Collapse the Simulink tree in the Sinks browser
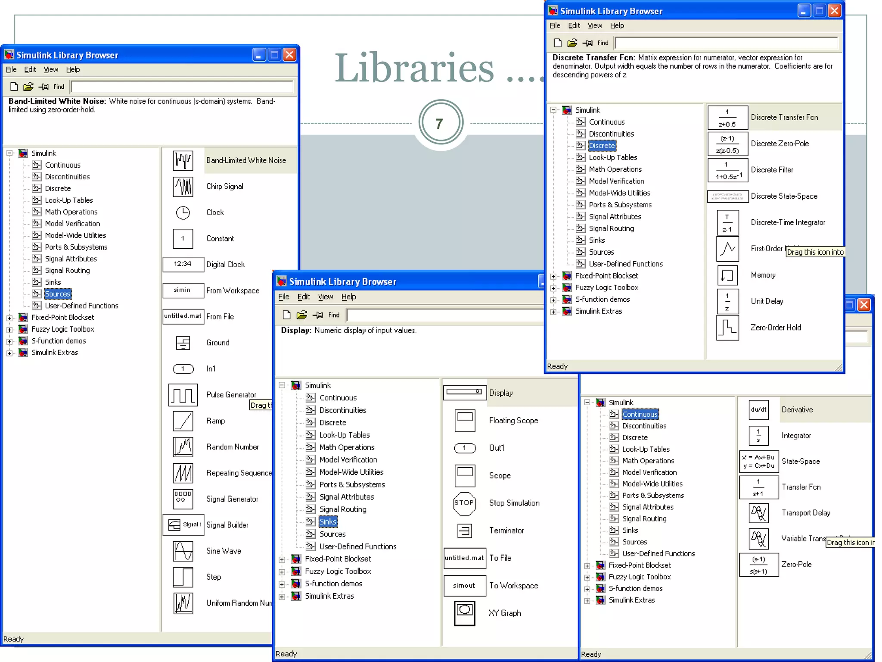Image resolution: width=882 pixels, height=662 pixels. tap(282, 385)
